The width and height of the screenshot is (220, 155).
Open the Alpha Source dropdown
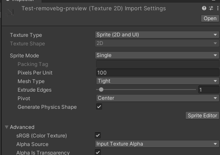coord(157,144)
